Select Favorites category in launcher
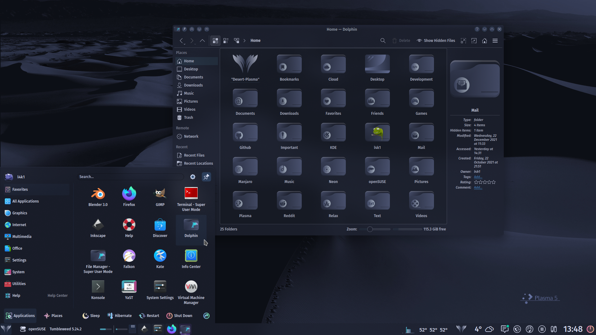 pyautogui.click(x=37, y=190)
